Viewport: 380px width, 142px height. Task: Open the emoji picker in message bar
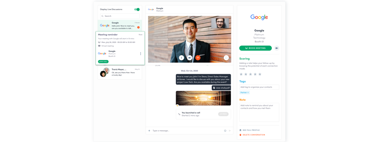pos(225,130)
